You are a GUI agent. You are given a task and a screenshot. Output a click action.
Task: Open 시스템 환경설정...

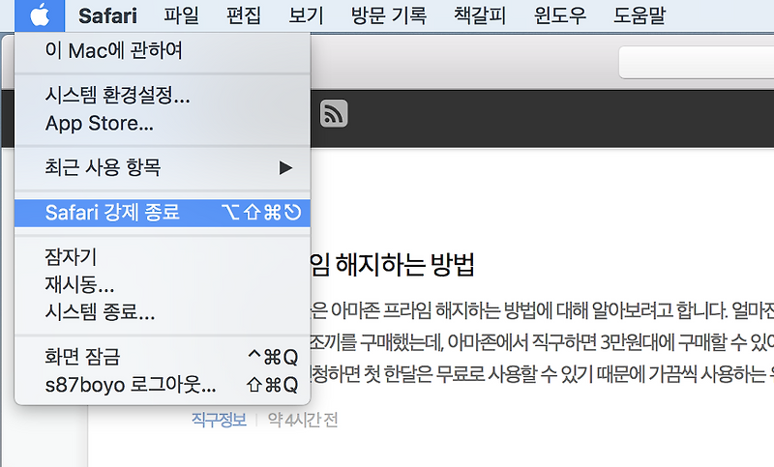pos(163,95)
